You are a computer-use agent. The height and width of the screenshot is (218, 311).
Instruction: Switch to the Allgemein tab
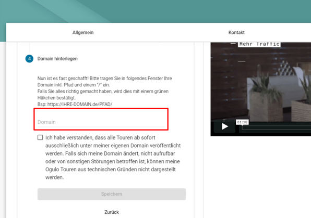click(83, 32)
